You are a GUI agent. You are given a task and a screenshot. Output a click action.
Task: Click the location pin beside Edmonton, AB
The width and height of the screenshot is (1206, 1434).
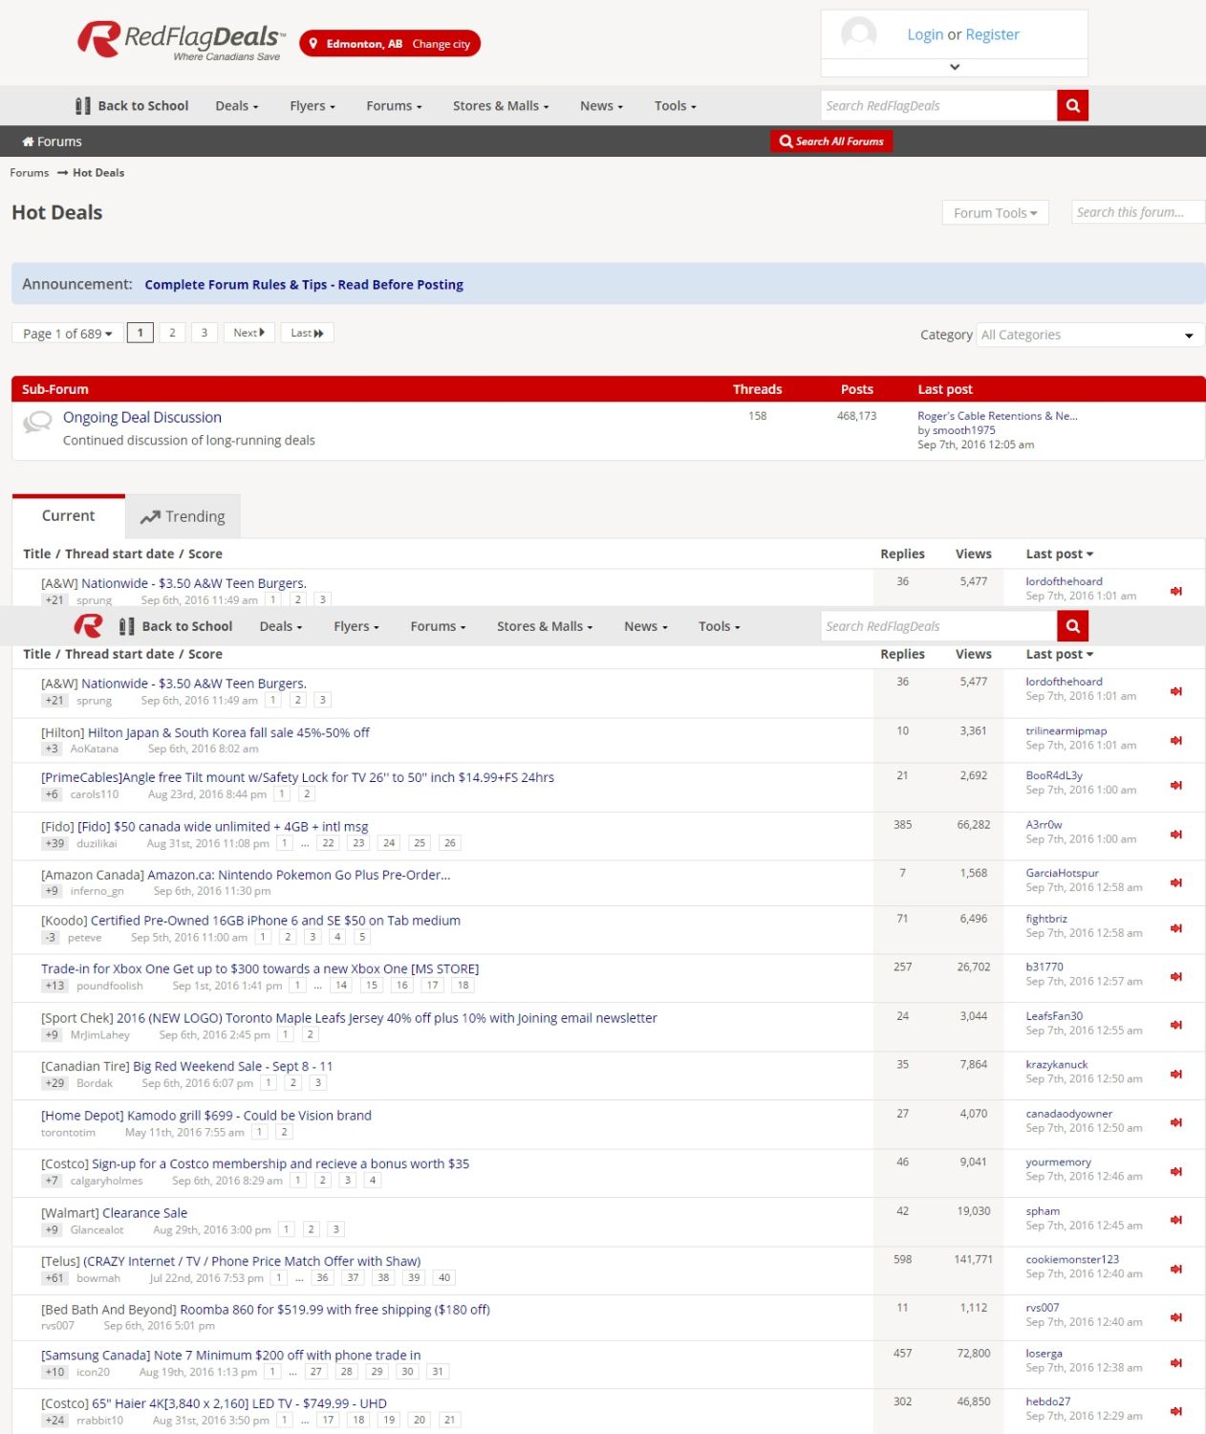click(x=312, y=43)
